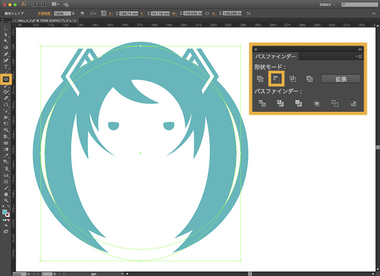Click the opacity 100% input field
The height and width of the screenshot is (276, 380).
pos(62,14)
